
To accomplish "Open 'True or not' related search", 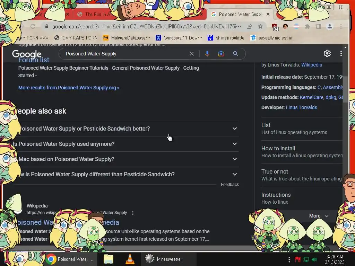I will pyautogui.click(x=302, y=175).
